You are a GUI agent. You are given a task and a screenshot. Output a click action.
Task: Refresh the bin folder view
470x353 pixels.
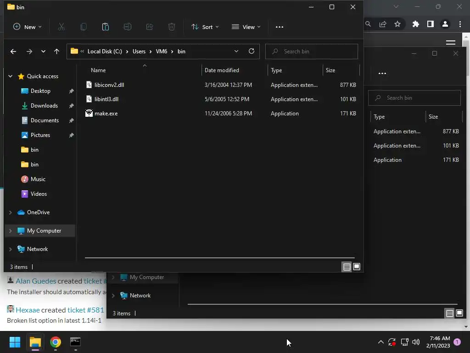(252, 51)
